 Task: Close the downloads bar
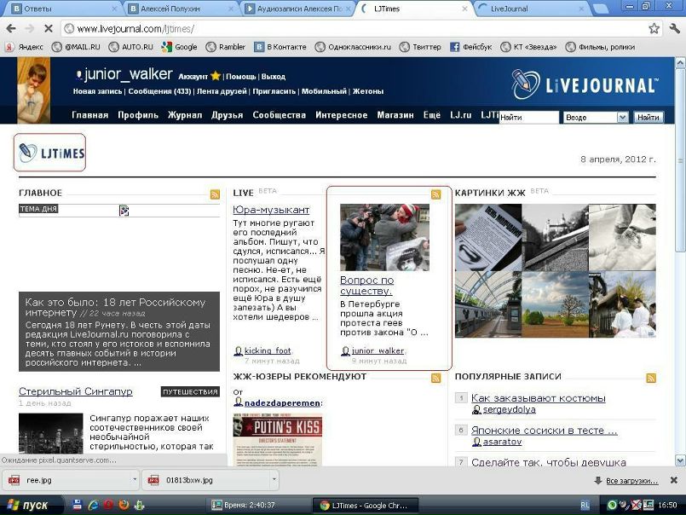[x=673, y=481]
